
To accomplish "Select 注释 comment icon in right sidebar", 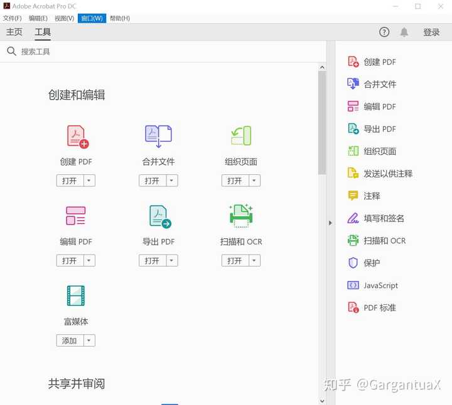I will pos(353,196).
